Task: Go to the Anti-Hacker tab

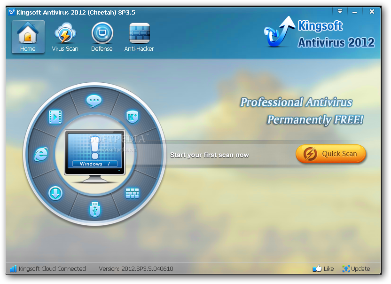Action: click(139, 37)
